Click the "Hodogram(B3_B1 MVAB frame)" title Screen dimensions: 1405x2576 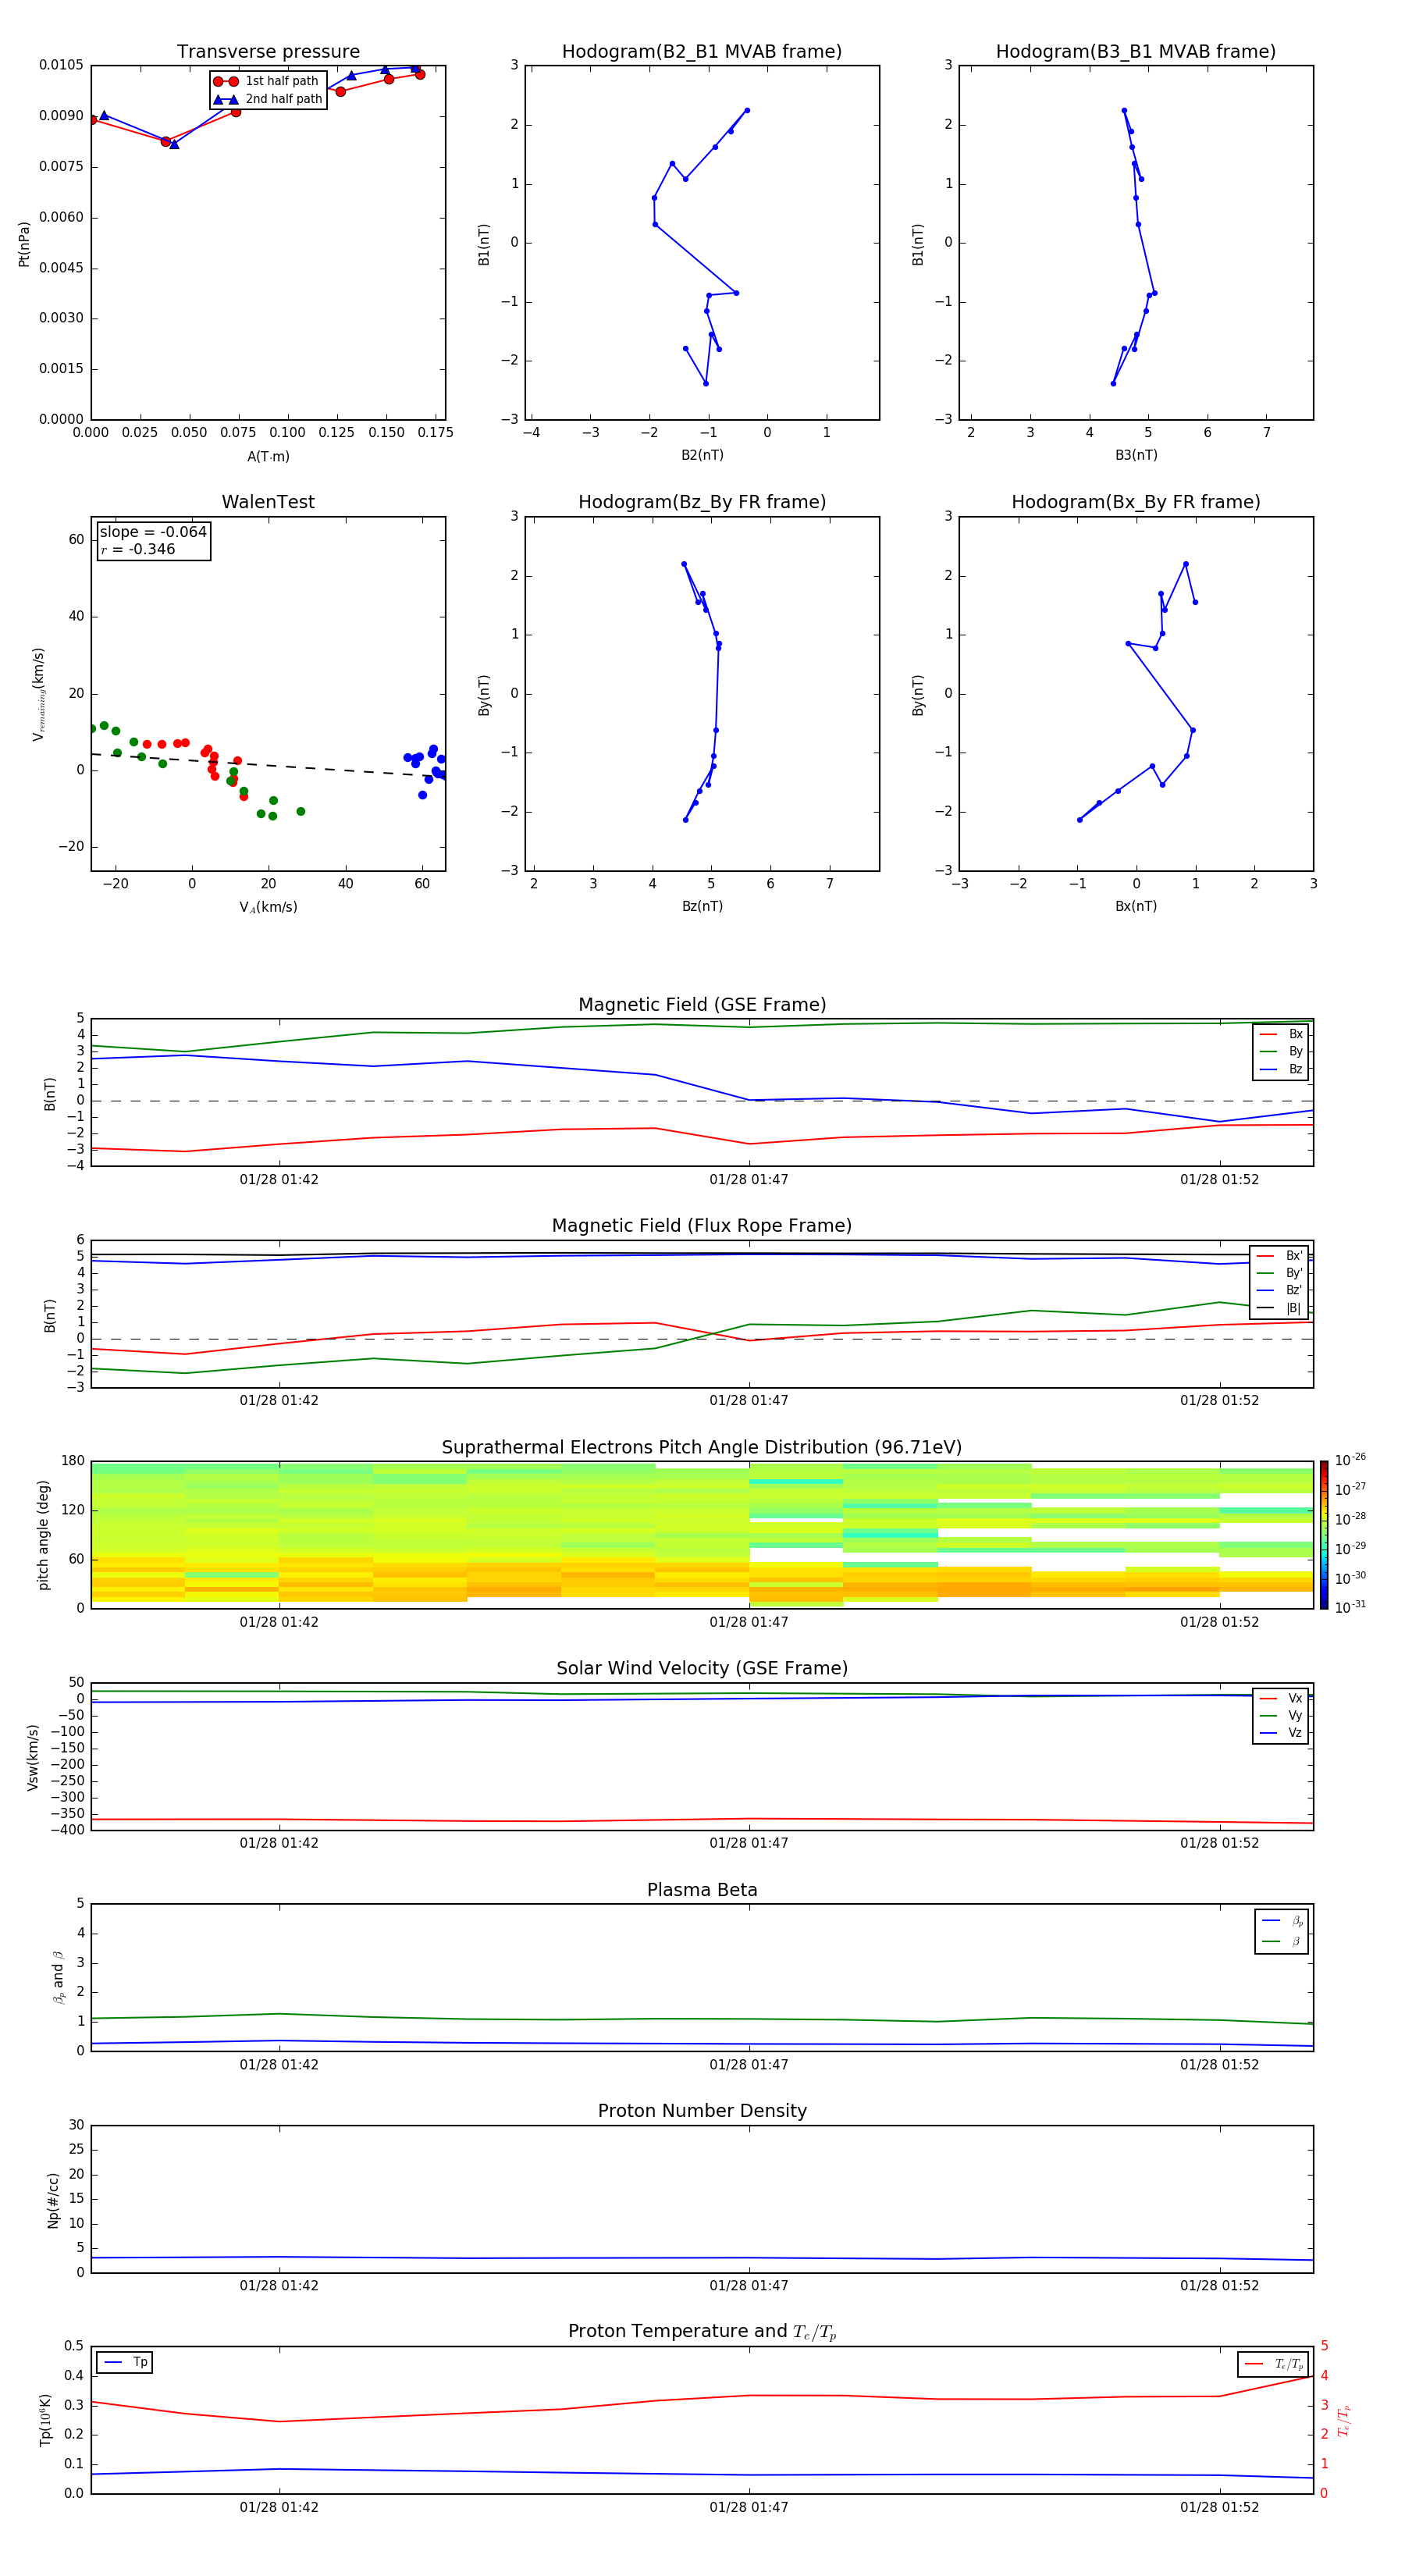(1136, 52)
